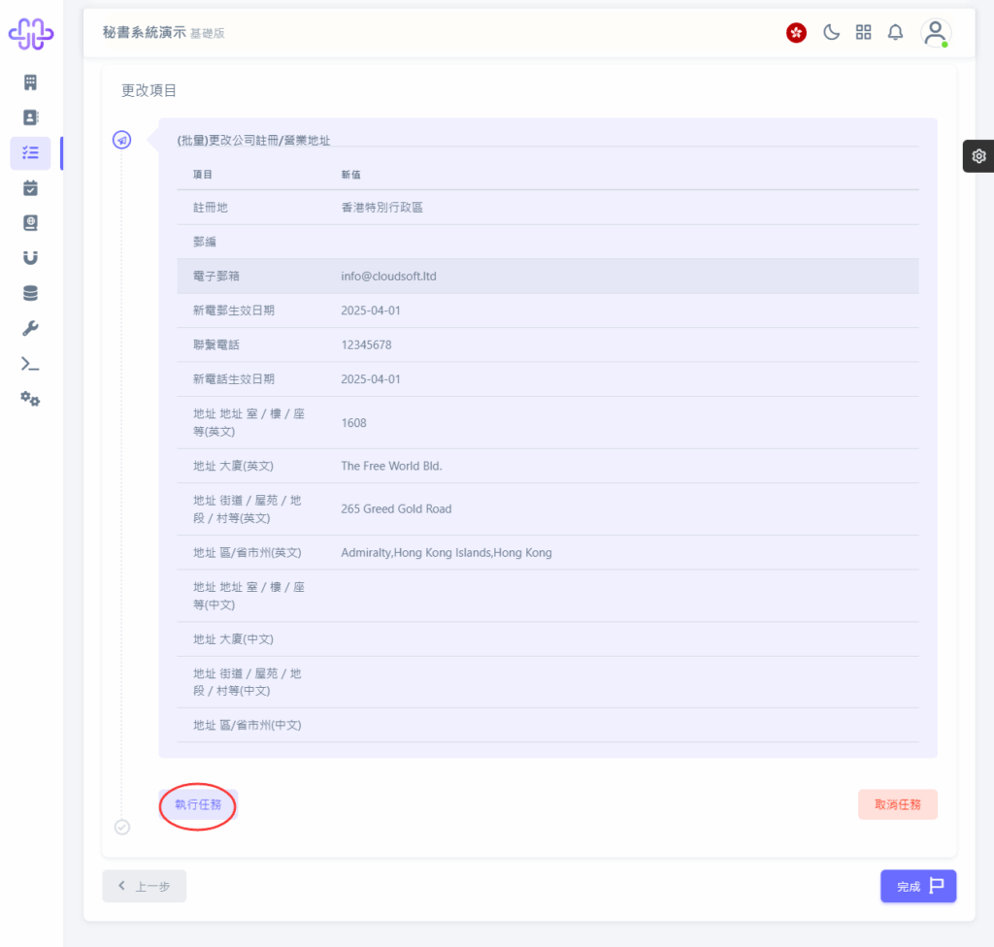
Task: Open the passport/globe book sidebar icon
Action: point(30,223)
